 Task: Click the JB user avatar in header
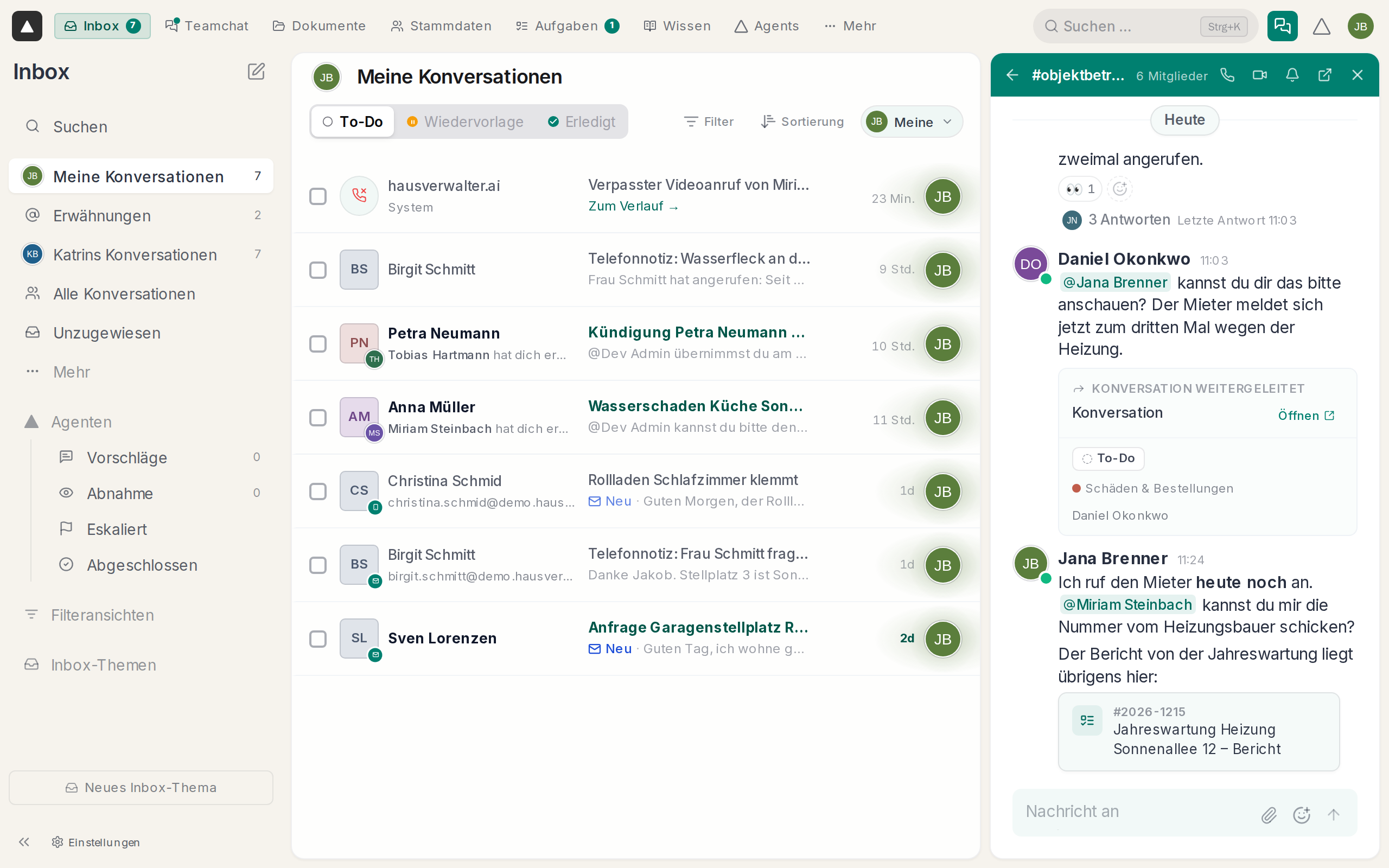click(x=1360, y=26)
